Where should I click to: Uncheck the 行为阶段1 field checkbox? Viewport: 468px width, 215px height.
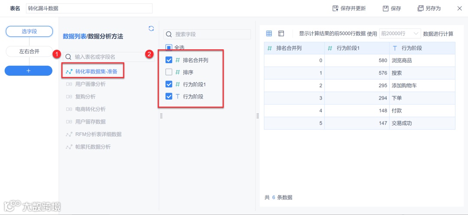point(169,84)
